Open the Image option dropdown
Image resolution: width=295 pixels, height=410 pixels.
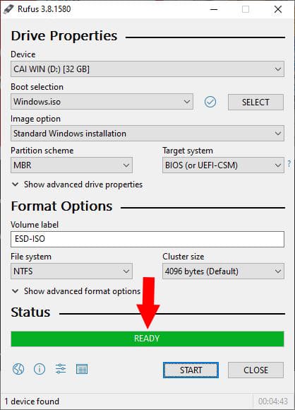[x=147, y=134]
